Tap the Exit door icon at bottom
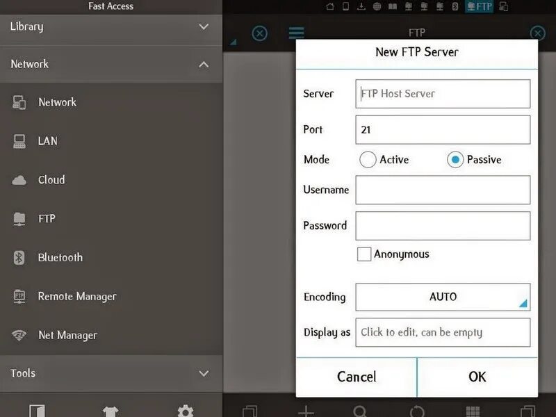The image size is (556, 417). [37, 411]
